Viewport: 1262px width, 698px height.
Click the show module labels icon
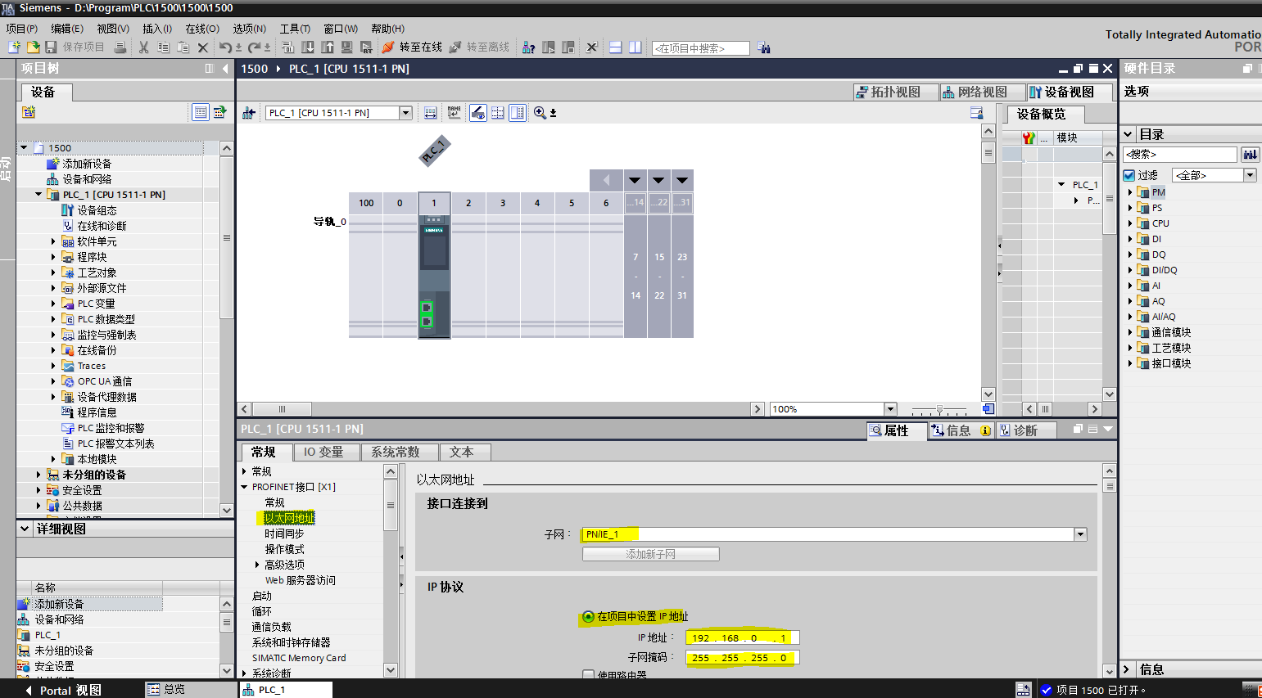click(454, 113)
